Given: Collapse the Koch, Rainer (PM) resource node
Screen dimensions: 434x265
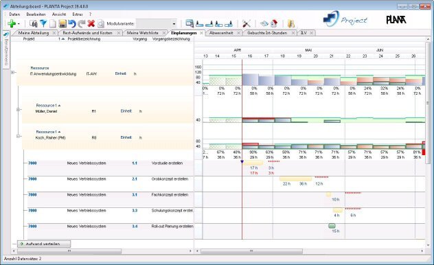Looking at the screenshot, I should [x=18, y=136].
